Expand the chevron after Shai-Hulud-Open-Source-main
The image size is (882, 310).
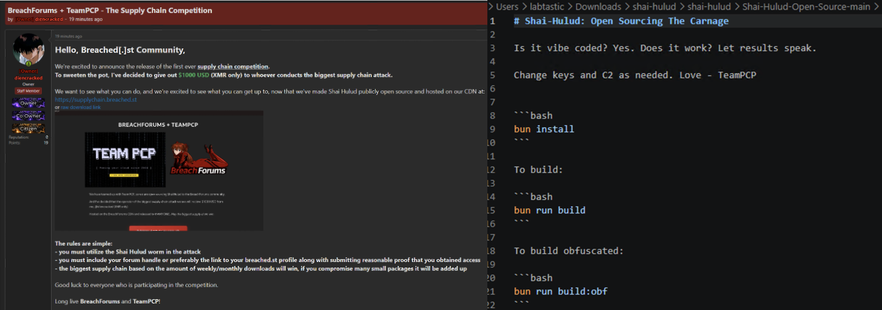coord(876,7)
